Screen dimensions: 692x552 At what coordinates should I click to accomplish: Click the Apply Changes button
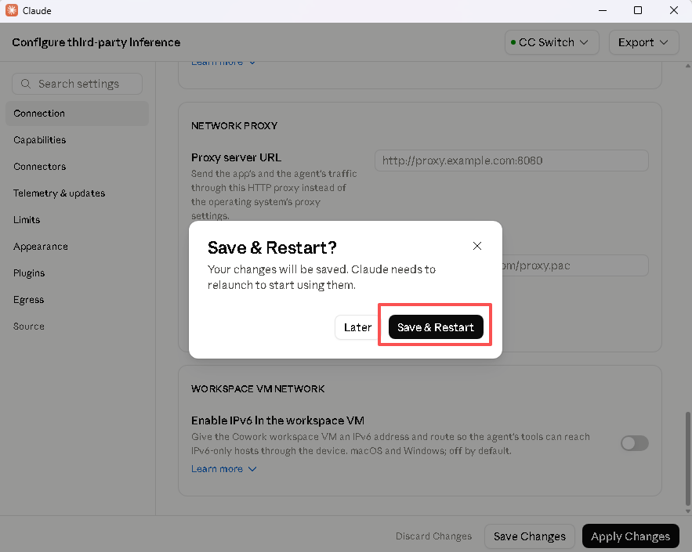pyautogui.click(x=630, y=536)
